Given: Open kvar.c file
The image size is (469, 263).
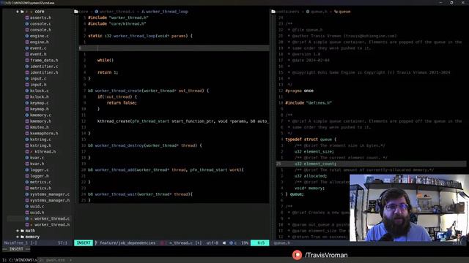Looking at the screenshot, I should (37, 158).
